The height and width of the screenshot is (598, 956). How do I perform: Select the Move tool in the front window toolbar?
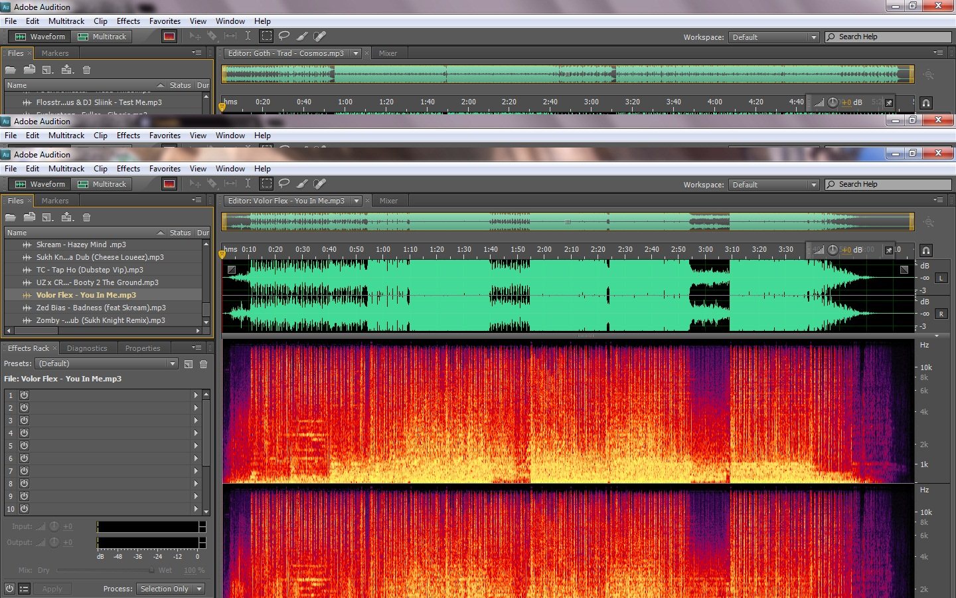tap(195, 184)
